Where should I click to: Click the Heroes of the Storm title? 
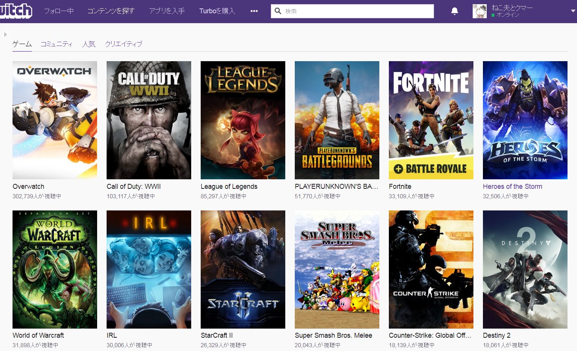tap(513, 187)
